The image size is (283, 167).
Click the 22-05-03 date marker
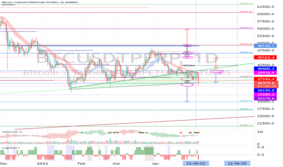[196, 163]
